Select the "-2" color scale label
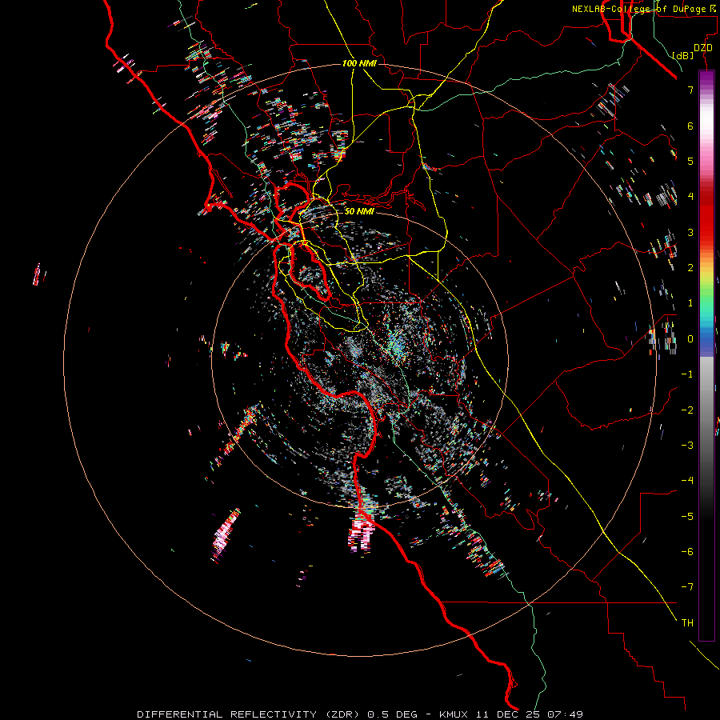This screenshot has width=720, height=720. click(x=687, y=410)
